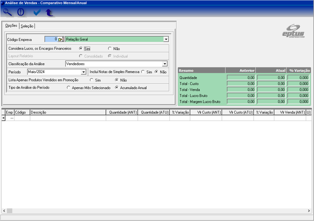This screenshot has height=221, width=314.
Task: Click the blue checkmark confirm icon
Action: click(37, 12)
